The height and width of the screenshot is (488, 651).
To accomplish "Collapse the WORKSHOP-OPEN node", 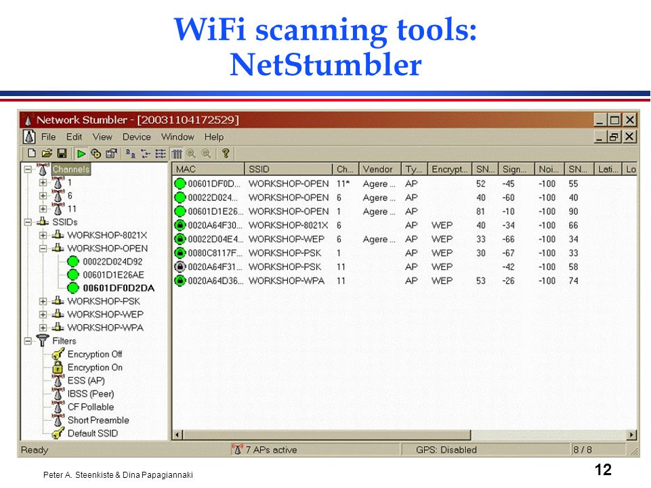I will coord(43,248).
